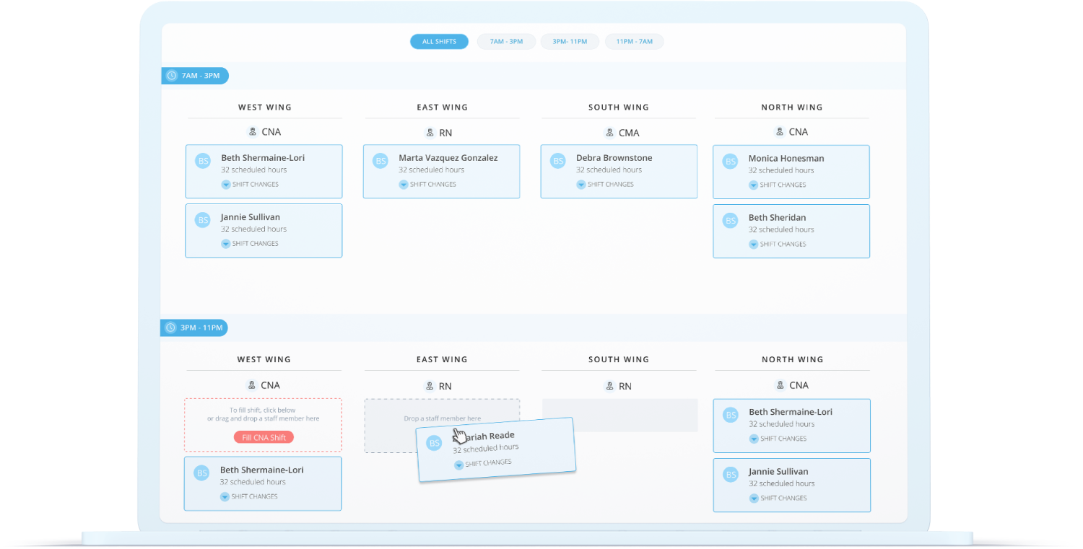Choose the 3PM- 11PM filter pill at top
Screen dimensions: 1083x549
click(570, 42)
